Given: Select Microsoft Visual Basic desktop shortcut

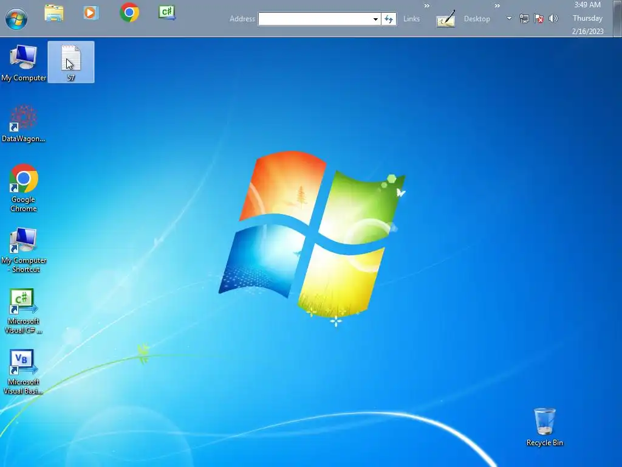Looking at the screenshot, I should coord(24,372).
